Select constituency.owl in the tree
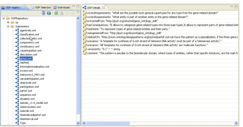243x127 pixels. [29, 46]
